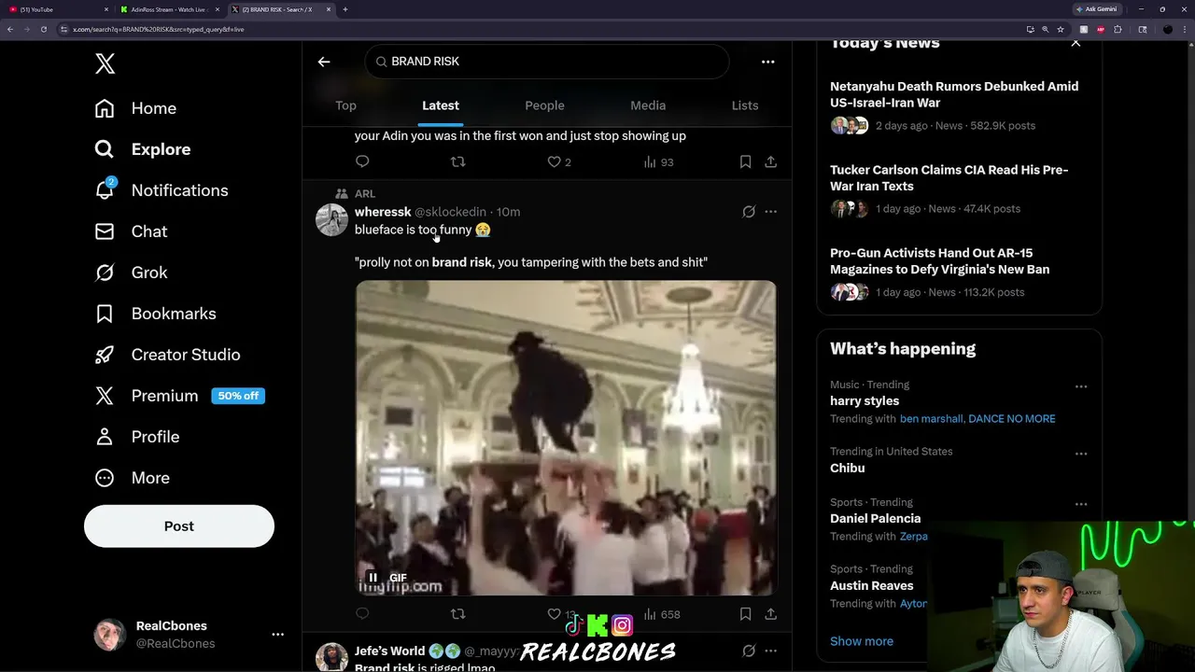Open the harry styles trend
1195x672 pixels.
point(865,401)
